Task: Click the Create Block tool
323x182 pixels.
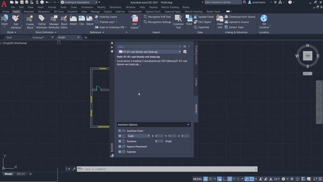Action: tap(30, 22)
